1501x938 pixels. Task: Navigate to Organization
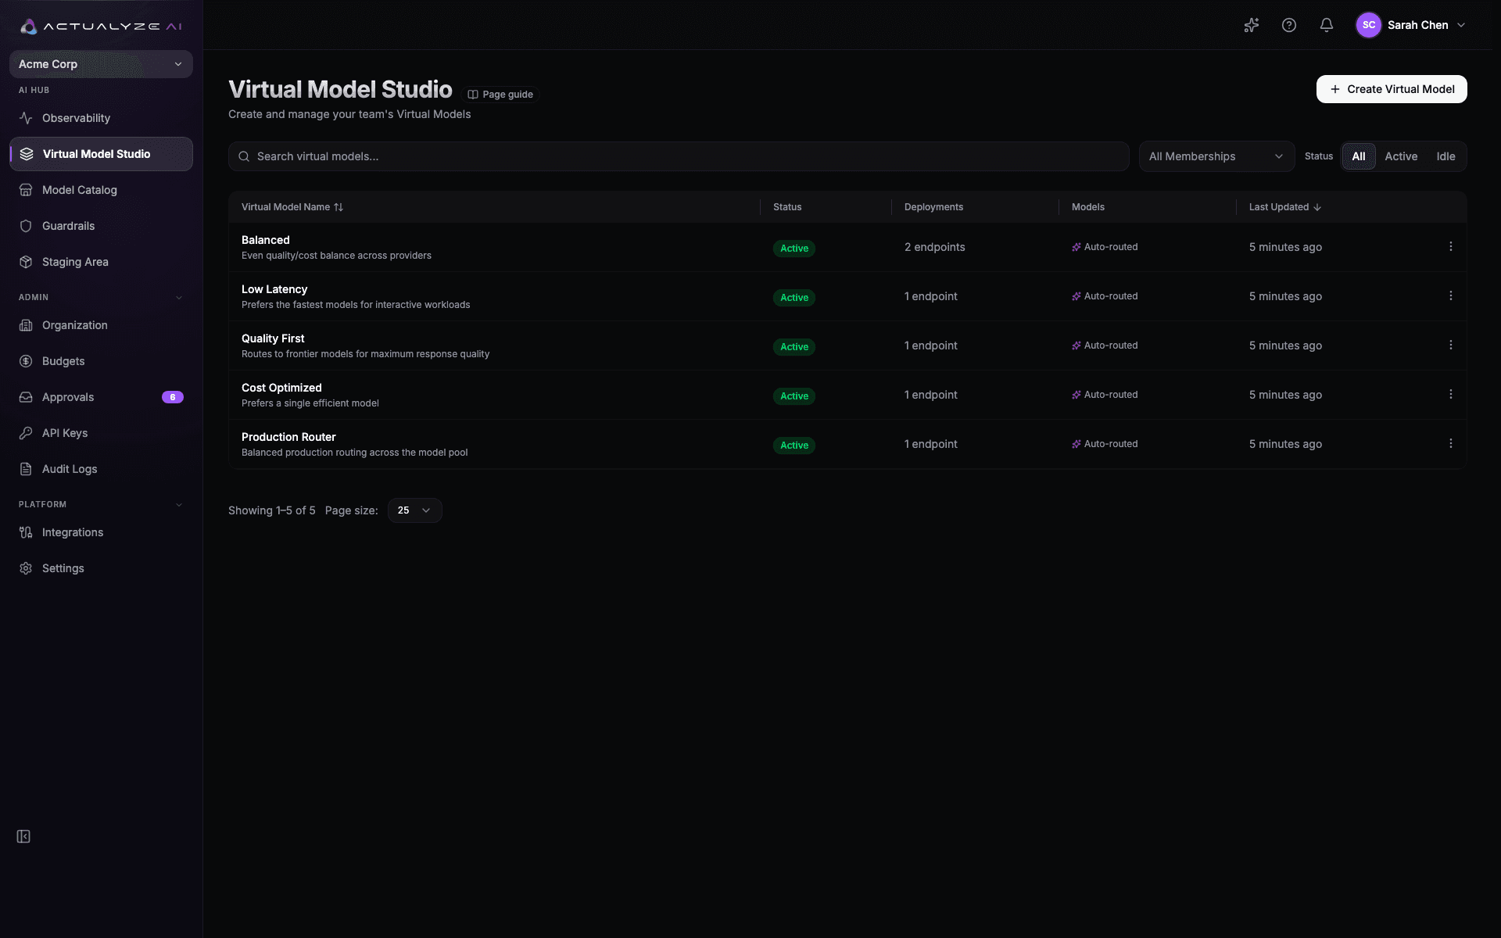click(x=101, y=325)
